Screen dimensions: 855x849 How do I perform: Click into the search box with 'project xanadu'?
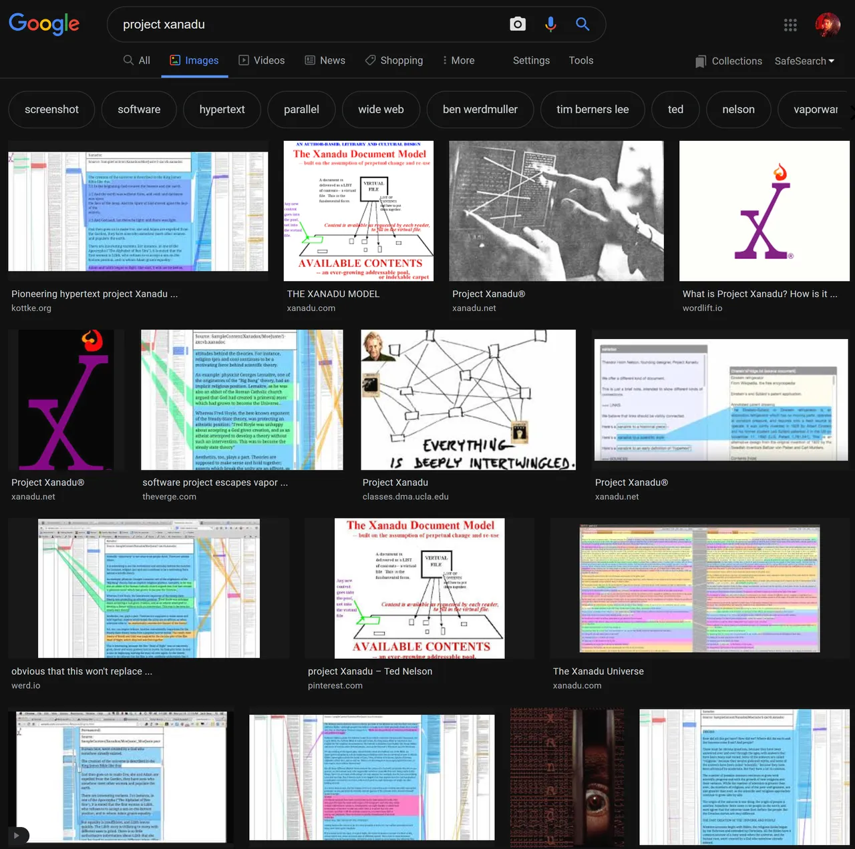click(x=307, y=24)
